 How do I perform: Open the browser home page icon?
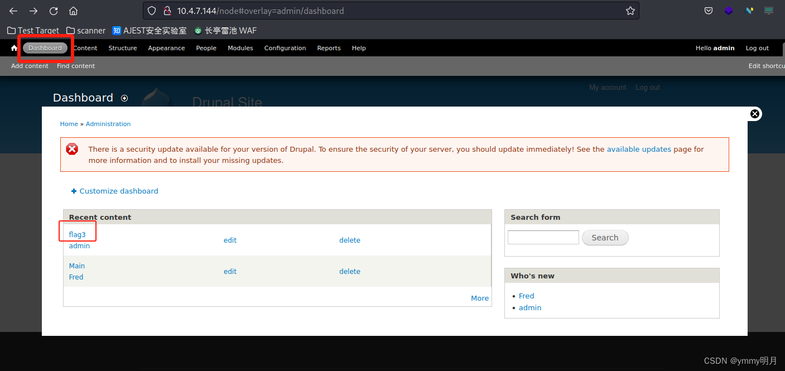(73, 11)
